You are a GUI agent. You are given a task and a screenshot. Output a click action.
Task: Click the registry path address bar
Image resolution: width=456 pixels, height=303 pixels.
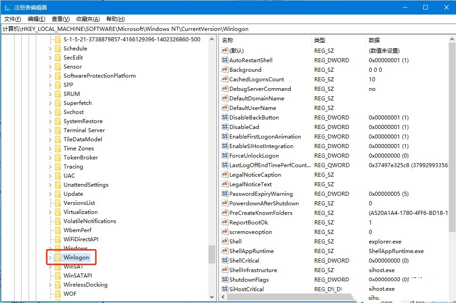(x=227, y=29)
